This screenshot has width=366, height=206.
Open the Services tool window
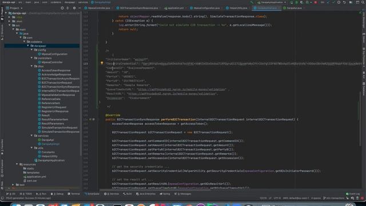(112, 194)
